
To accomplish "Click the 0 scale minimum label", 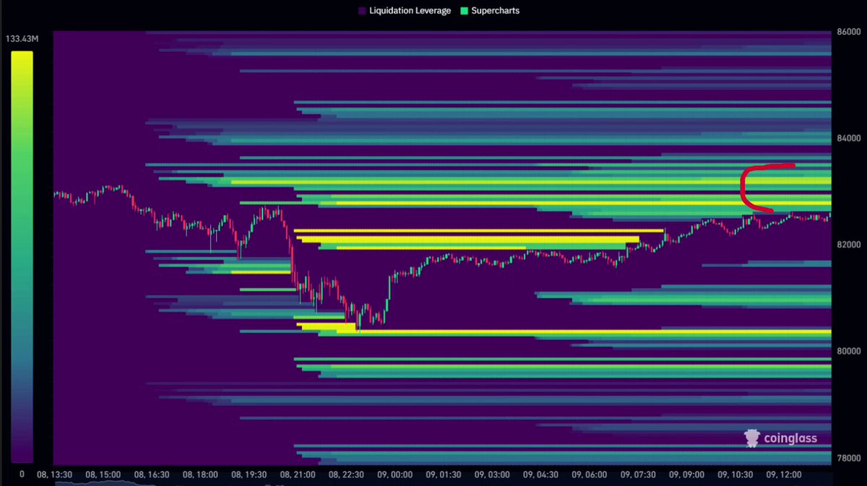I will (22, 474).
